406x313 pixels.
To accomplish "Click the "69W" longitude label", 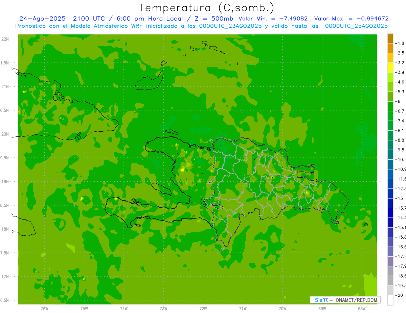I will [322, 309].
